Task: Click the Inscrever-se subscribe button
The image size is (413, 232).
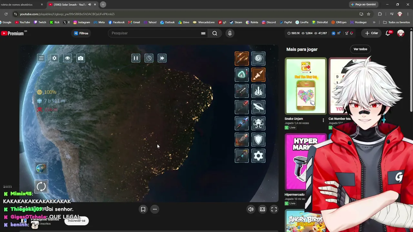Action: pos(76,221)
